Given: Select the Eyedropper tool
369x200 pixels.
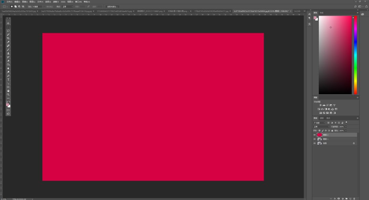Looking at the screenshot, I should coord(8,42).
